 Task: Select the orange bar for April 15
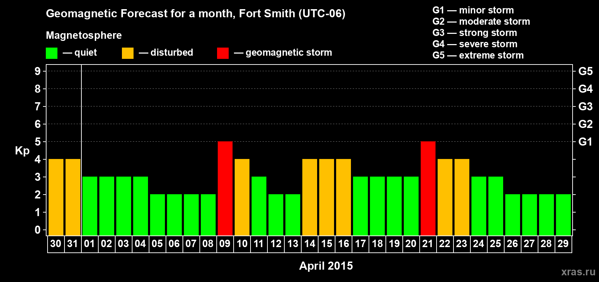tap(327, 197)
